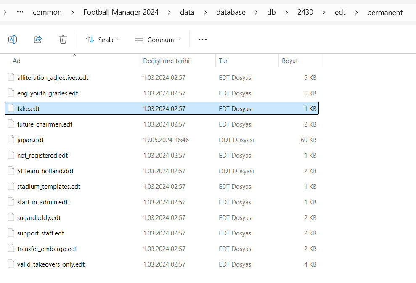
Task: Click the file icon next to japan.ddt
Action: pyautogui.click(x=11, y=140)
